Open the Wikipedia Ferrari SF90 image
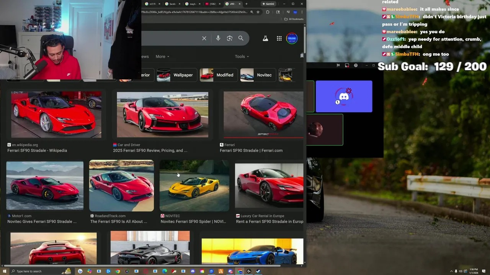 point(56,115)
